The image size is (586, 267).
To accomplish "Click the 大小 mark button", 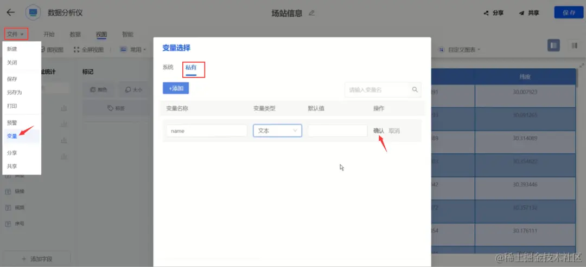I will click(x=133, y=89).
